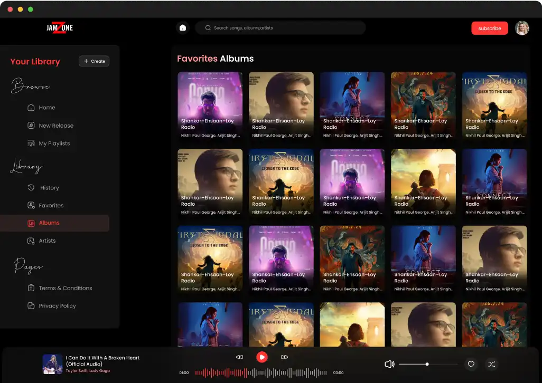The image size is (542, 383).
Task: Click the JamZone logo
Action: coord(60,27)
